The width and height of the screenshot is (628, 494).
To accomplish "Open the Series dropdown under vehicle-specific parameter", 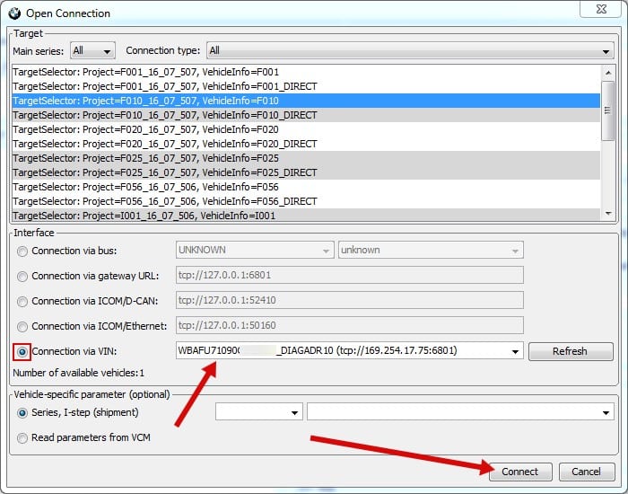I will tap(259, 411).
